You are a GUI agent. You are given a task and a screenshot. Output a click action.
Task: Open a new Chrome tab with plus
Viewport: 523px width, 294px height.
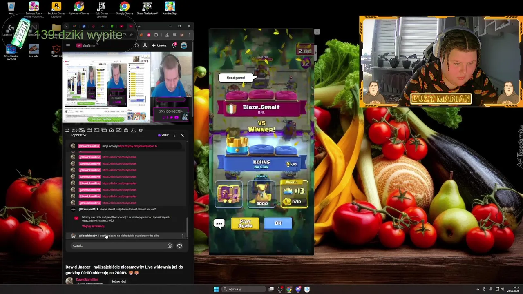click(139, 26)
